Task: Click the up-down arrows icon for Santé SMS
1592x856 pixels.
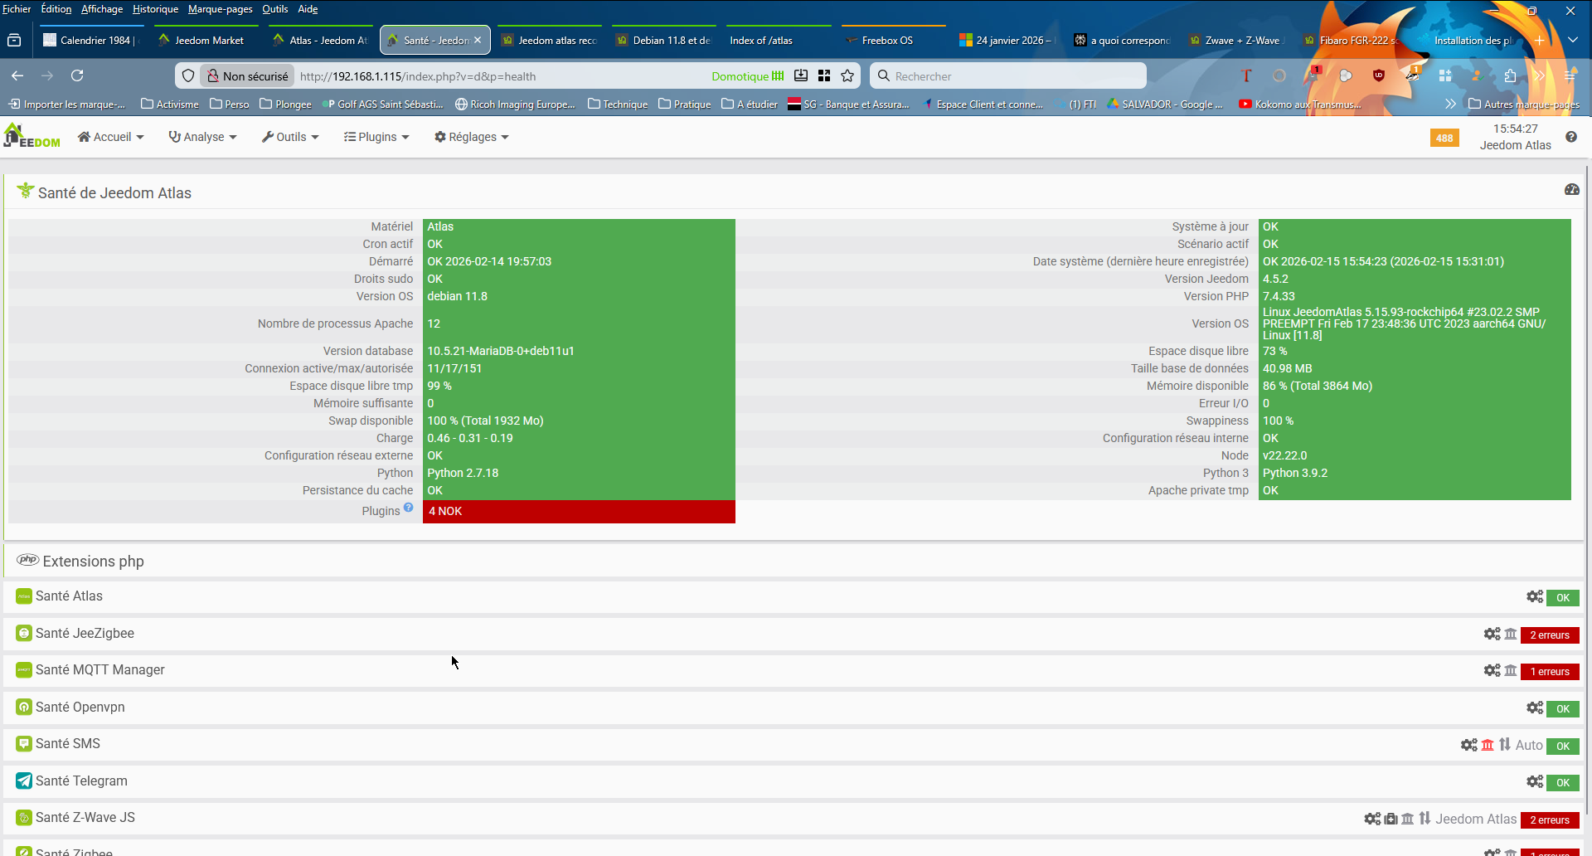Action: coord(1505,745)
